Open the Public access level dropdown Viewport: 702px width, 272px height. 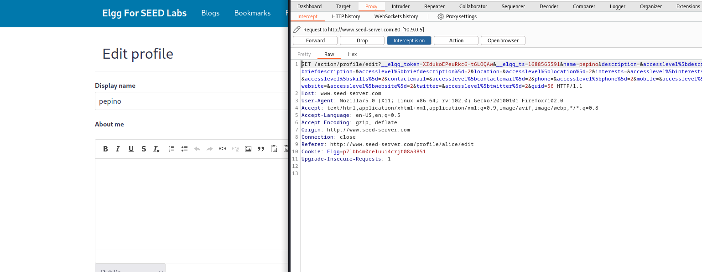point(130,268)
